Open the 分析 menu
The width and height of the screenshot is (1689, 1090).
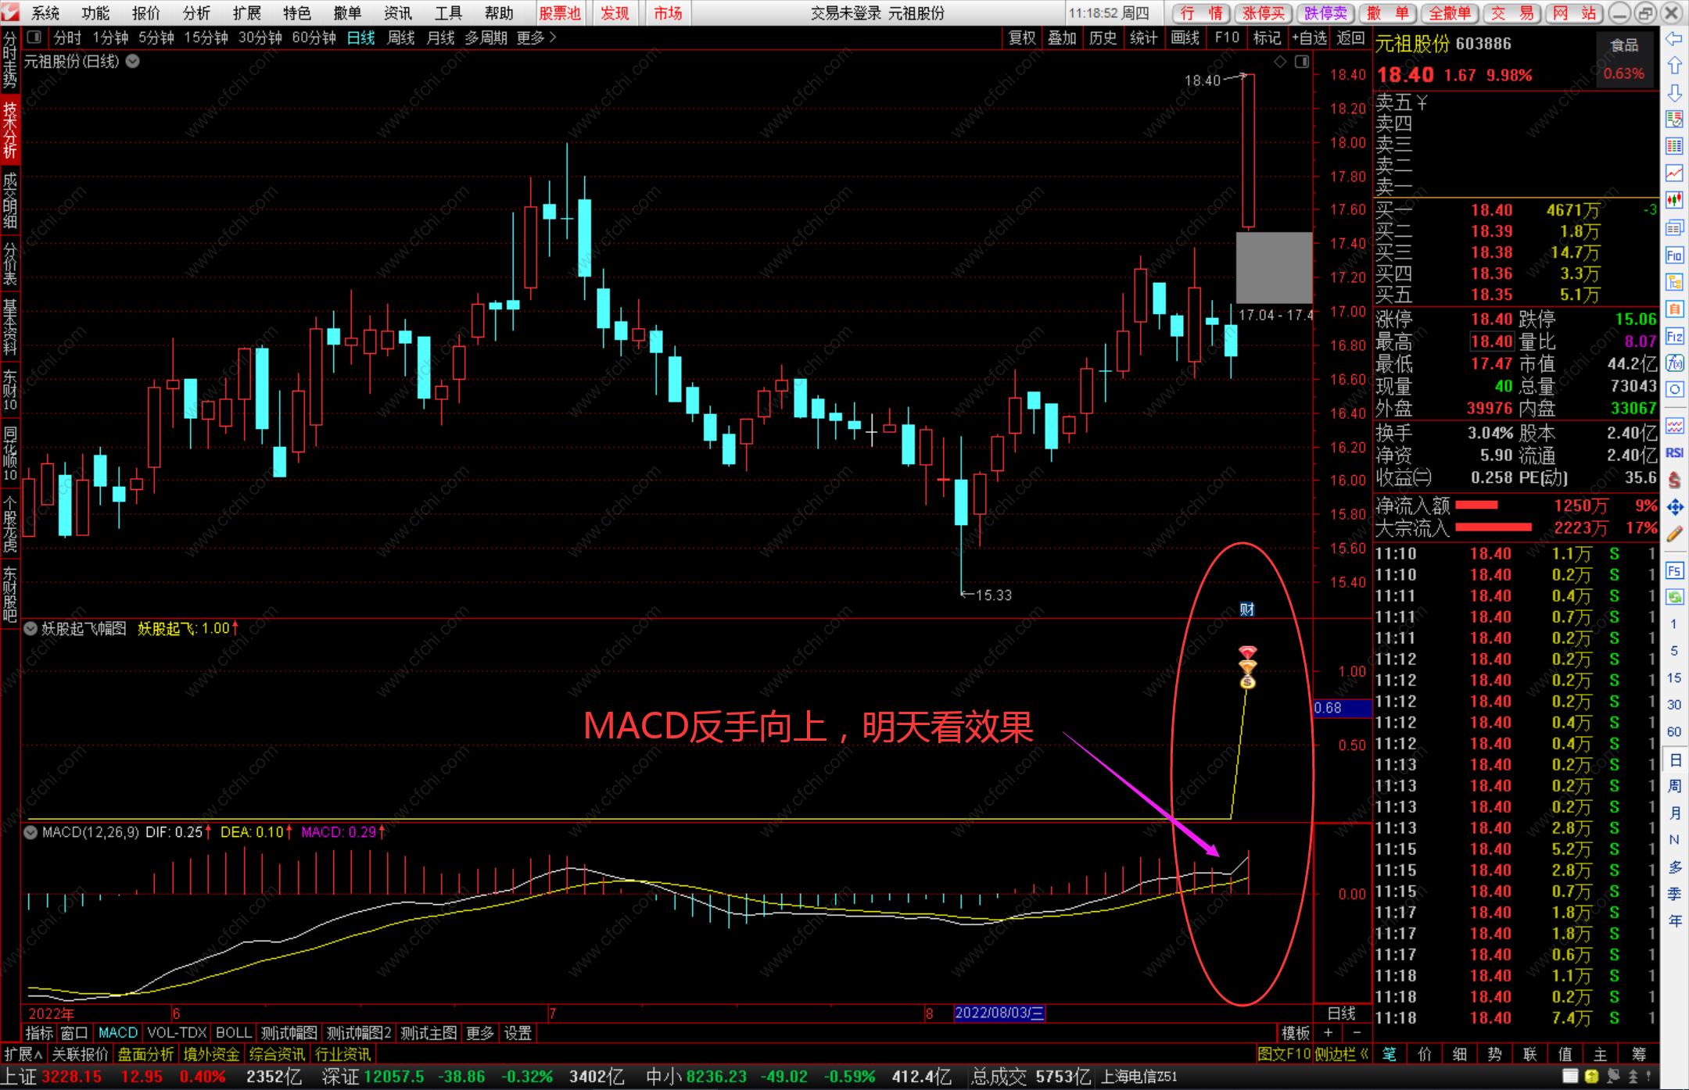coord(195,13)
